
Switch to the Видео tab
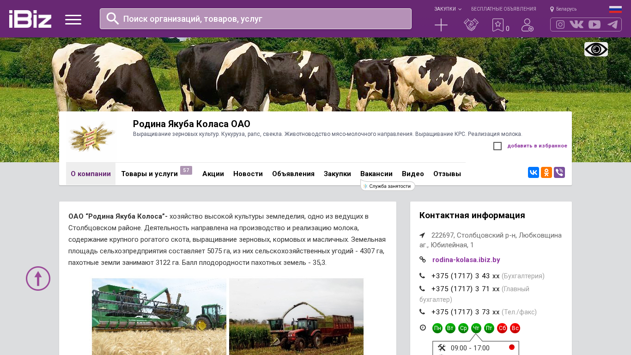click(x=413, y=174)
